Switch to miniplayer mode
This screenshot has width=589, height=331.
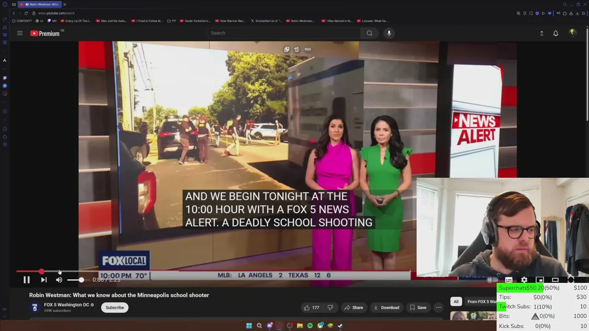(x=540, y=280)
